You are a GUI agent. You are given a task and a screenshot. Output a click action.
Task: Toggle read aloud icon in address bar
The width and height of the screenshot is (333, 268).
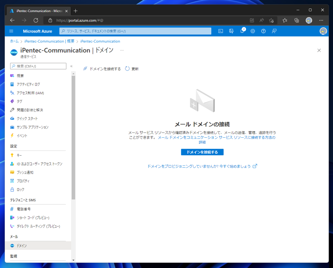click(x=262, y=21)
